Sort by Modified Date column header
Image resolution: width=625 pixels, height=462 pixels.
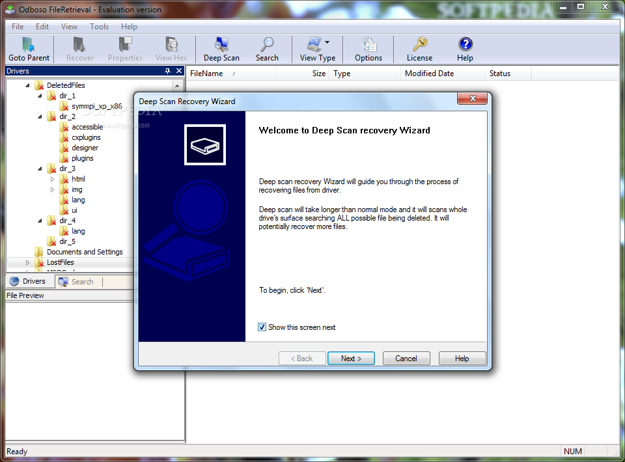click(x=443, y=74)
